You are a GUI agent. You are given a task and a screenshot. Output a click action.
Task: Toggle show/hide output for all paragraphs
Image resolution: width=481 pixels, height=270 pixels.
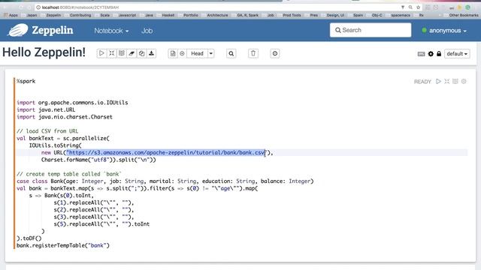[122, 53]
